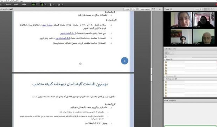This screenshot has width=217, height=127.
Task: Toggle the microphone icon
Action: (42, 5)
